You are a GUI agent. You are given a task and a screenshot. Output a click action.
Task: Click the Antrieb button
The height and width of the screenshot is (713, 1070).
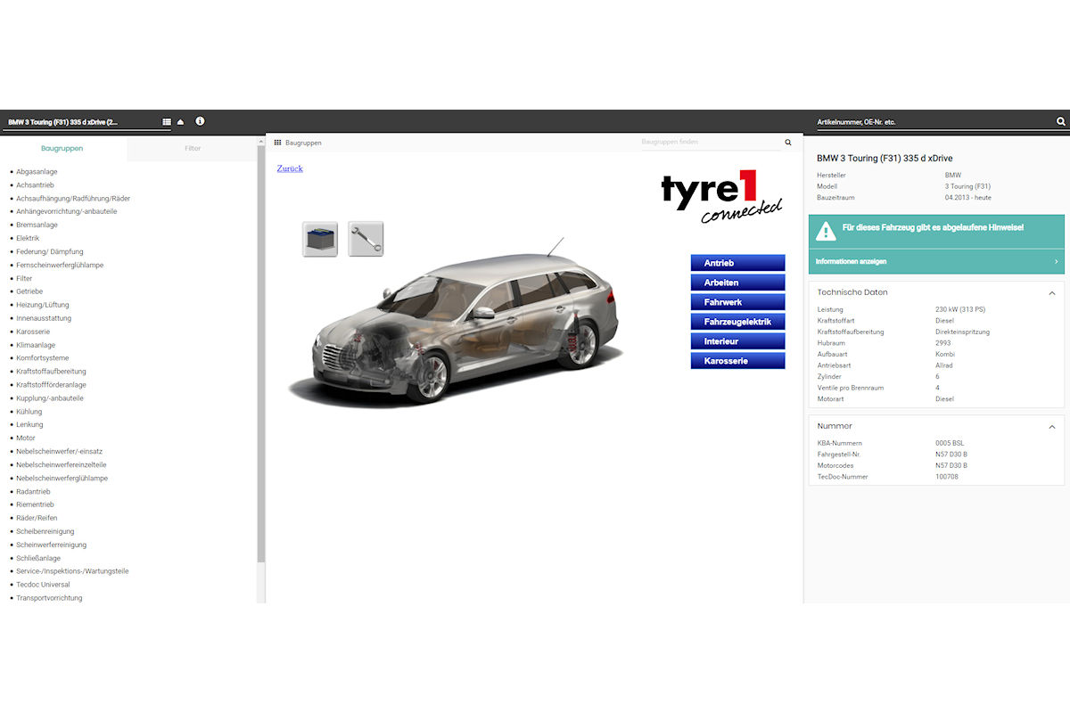click(x=737, y=263)
